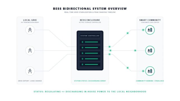Click the last battery rack row in the enclosure
The image size is (180, 101).
tap(90, 65)
